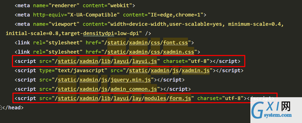This screenshot has width=302, height=123.
Task: Click the closing </script> tag on the admin_common.js line
Action: pos(177,89)
